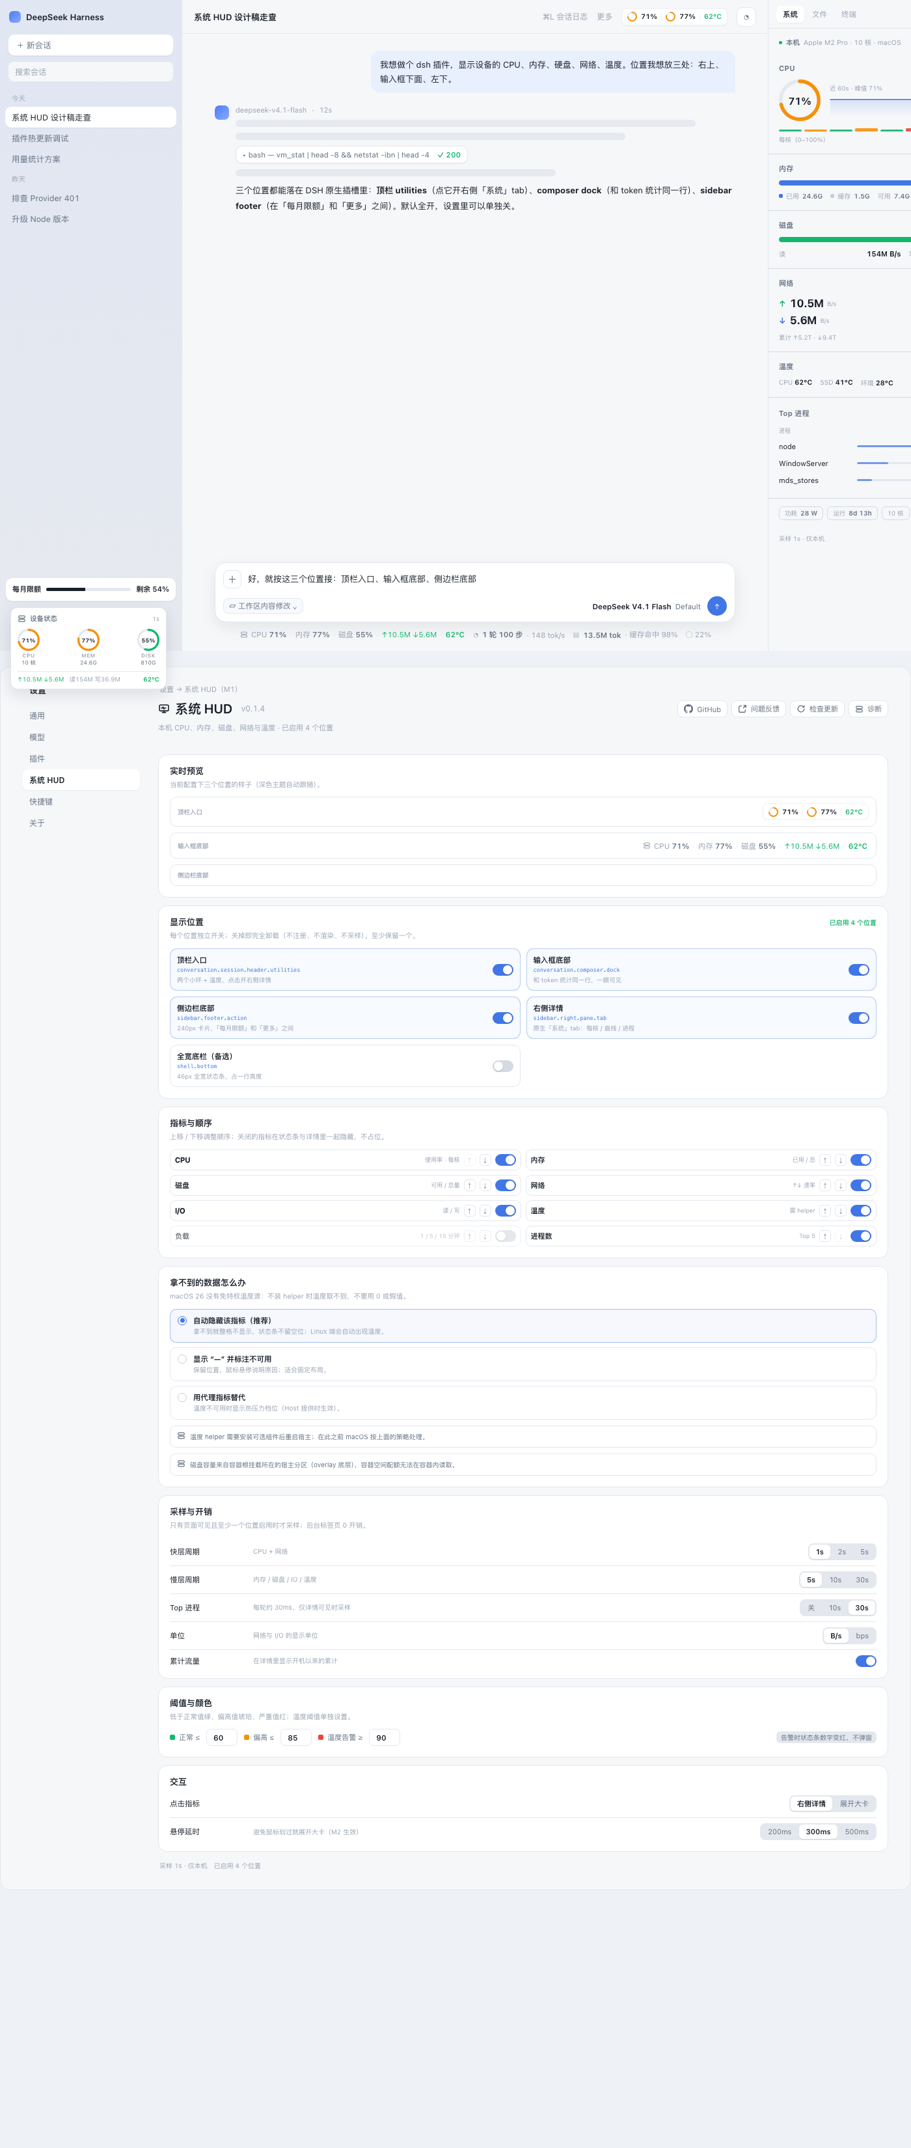The height and width of the screenshot is (2148, 911).
Task: Move CPU metric down with arrow
Action: pos(484,1160)
